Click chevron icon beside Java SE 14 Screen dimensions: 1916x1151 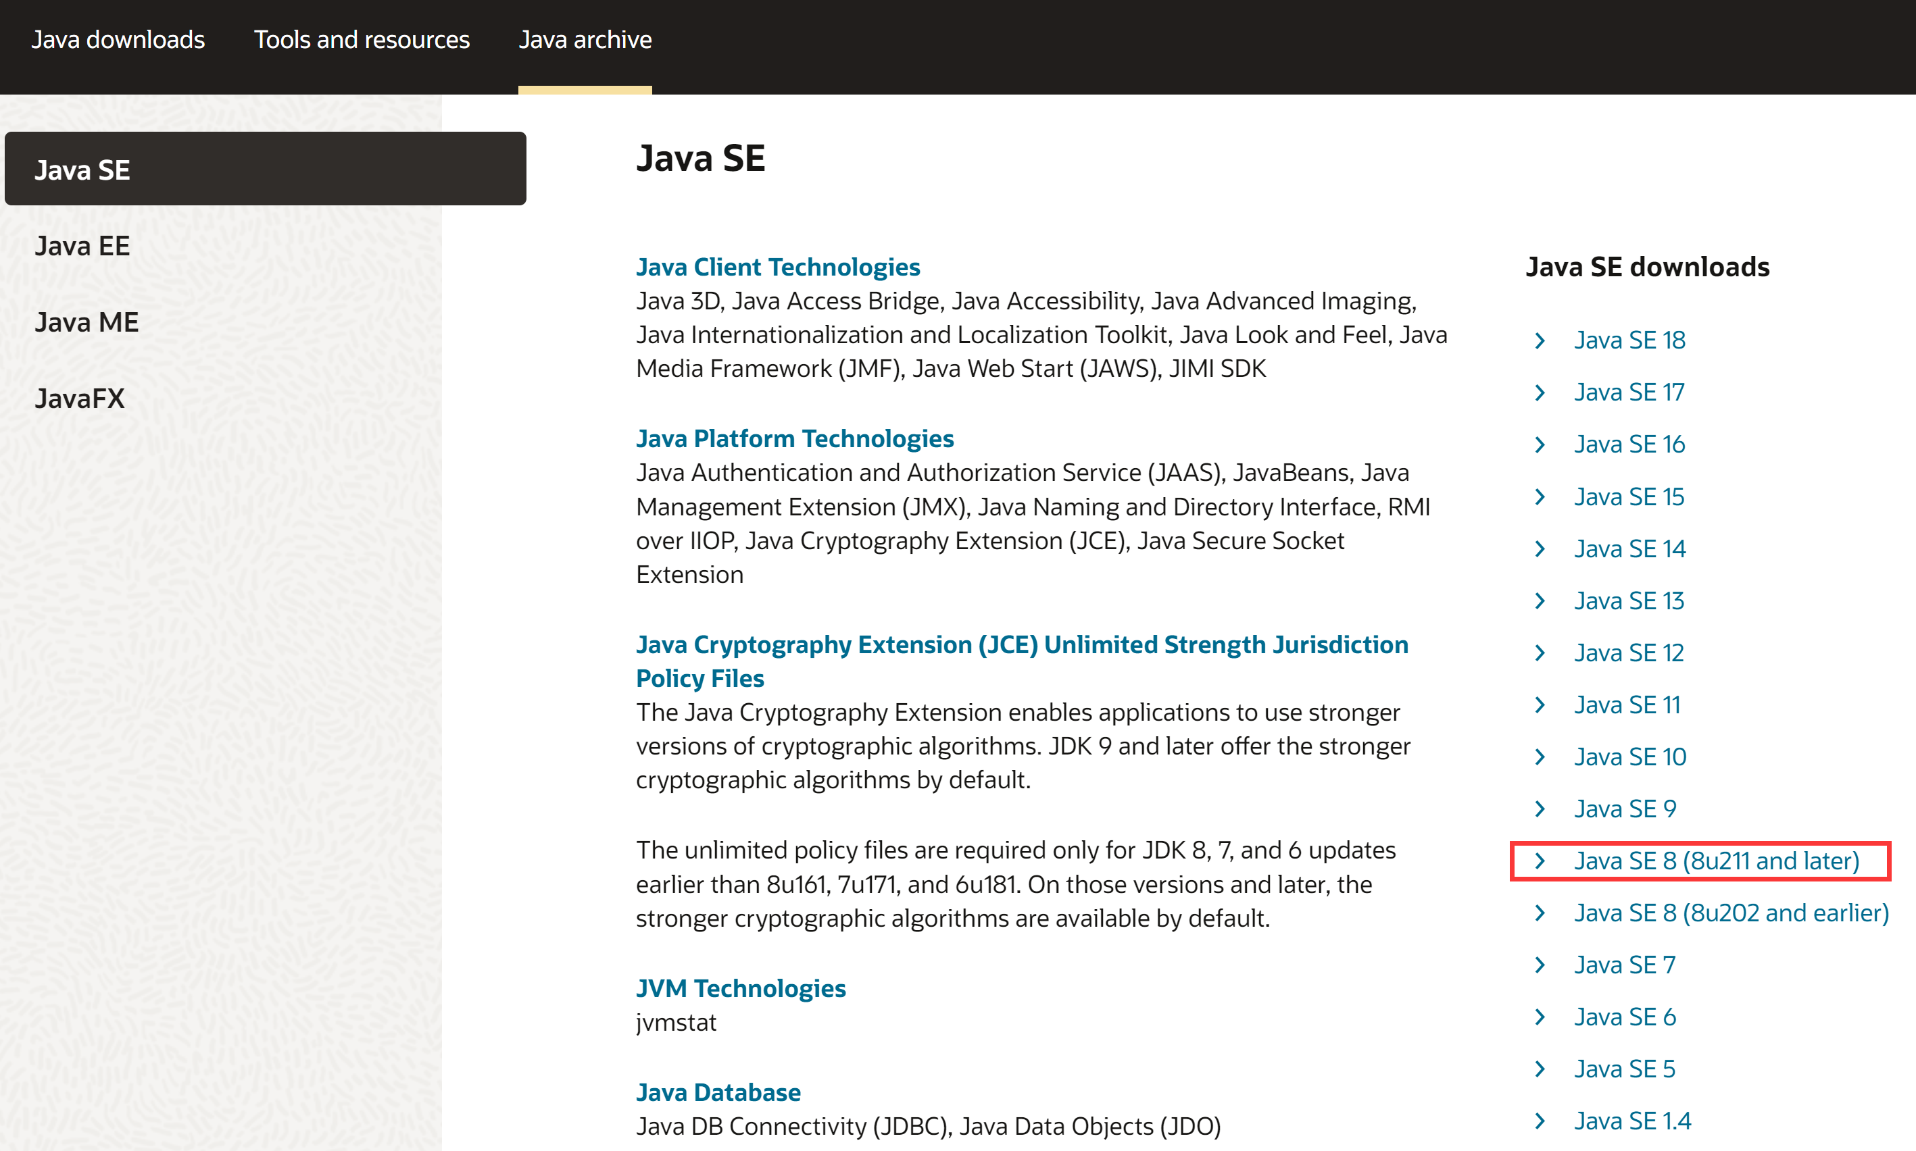(1540, 549)
